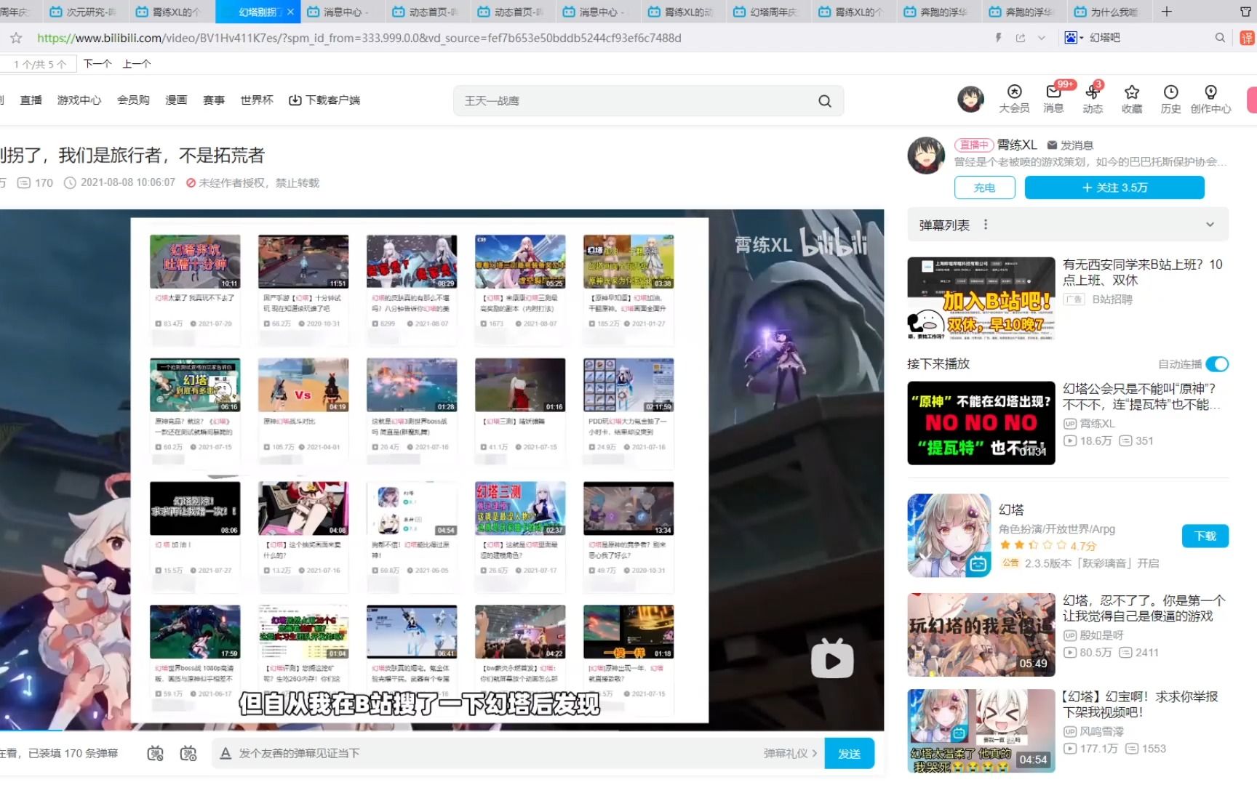
Task: Click 上一个 find-previous button
Action: click(137, 64)
